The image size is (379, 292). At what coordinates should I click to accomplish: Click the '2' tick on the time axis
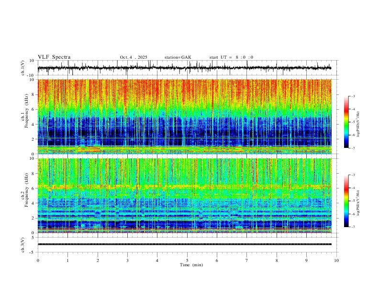click(x=98, y=261)
